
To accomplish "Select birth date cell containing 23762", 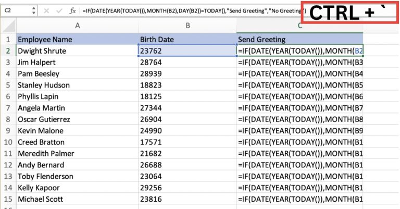I will pyautogui.click(x=187, y=51).
